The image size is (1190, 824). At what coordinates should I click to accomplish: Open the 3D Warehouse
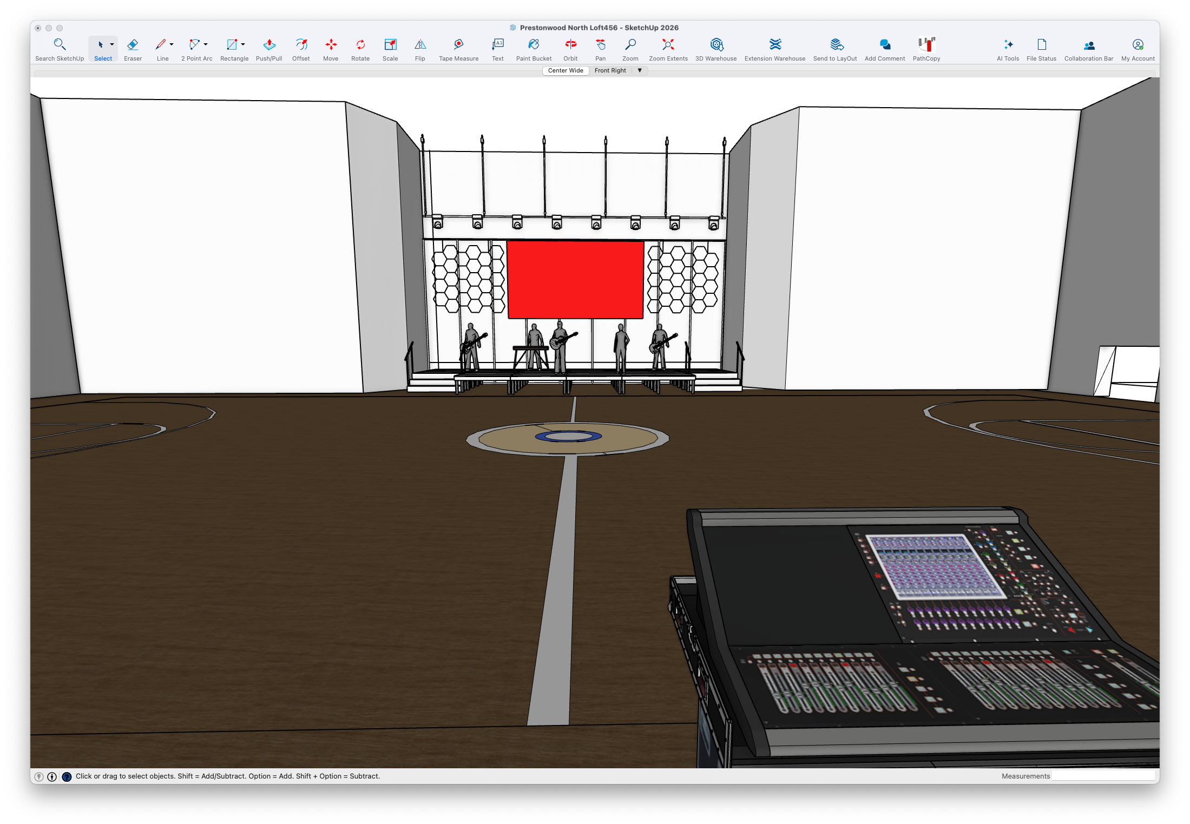[x=716, y=49]
